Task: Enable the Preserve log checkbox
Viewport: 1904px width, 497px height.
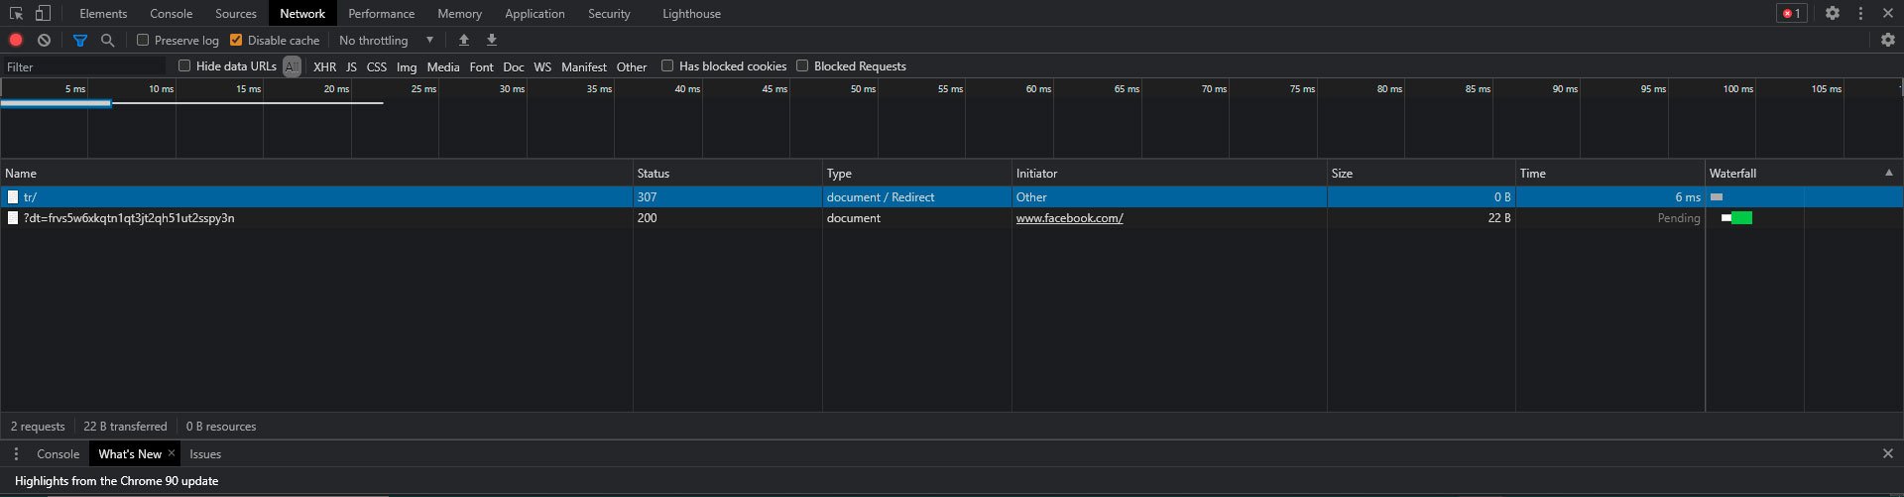Action: click(143, 41)
